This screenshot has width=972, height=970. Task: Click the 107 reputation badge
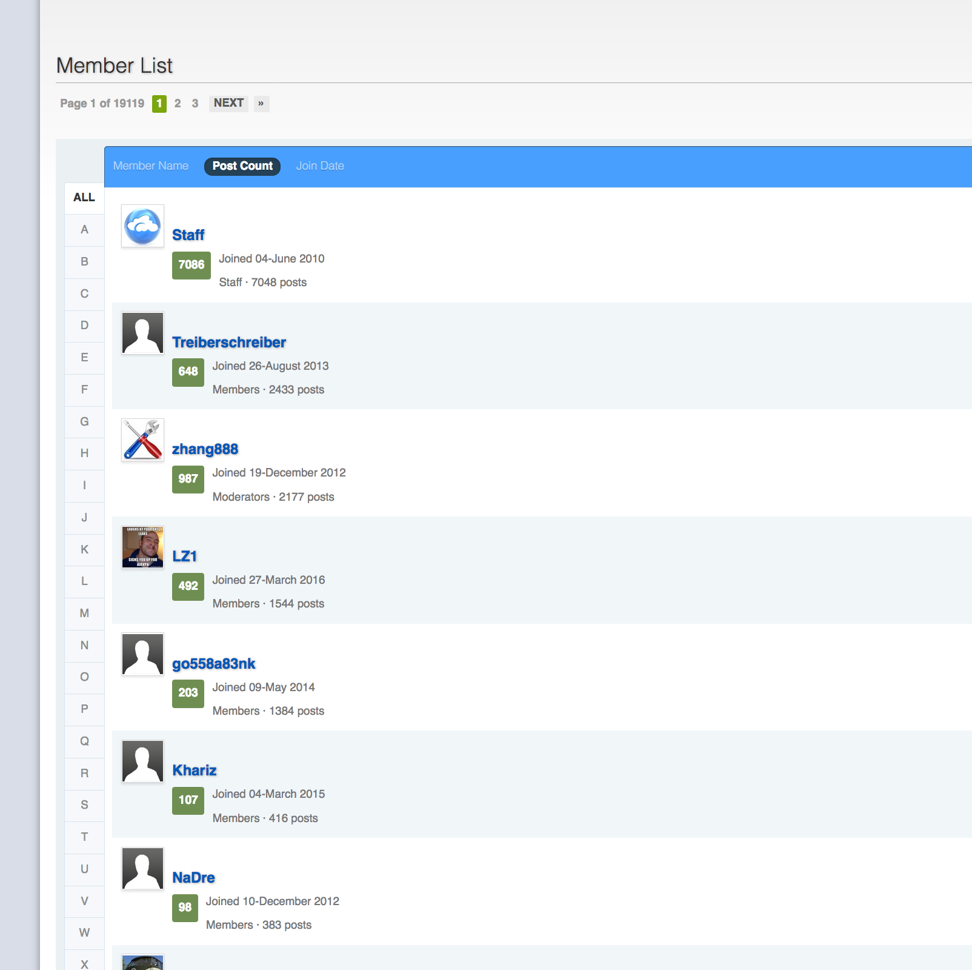[188, 800]
